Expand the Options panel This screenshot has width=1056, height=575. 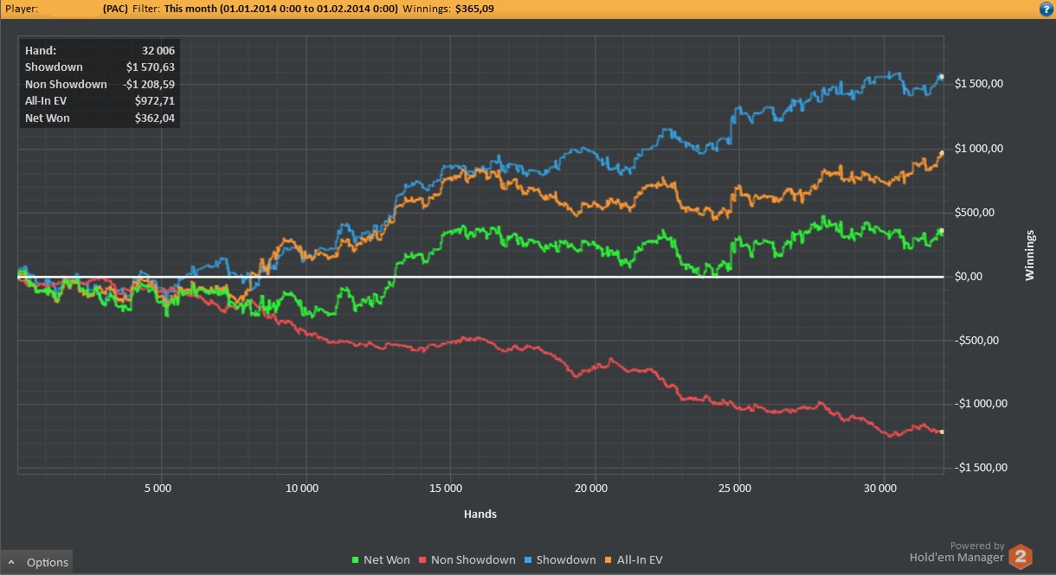[x=36, y=562]
